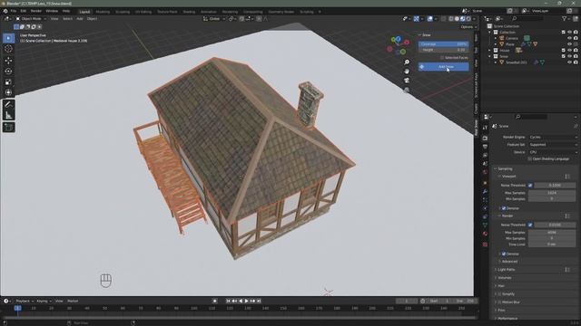Open the View Layer properties tab icon

click(485, 155)
